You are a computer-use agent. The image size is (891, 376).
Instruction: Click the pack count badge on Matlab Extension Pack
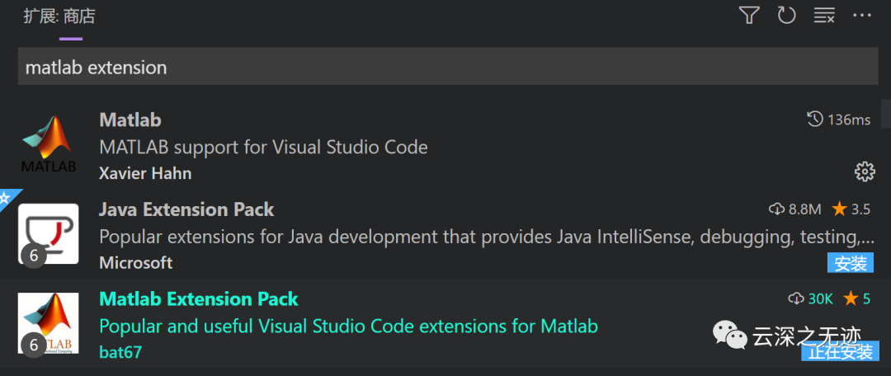click(x=34, y=345)
